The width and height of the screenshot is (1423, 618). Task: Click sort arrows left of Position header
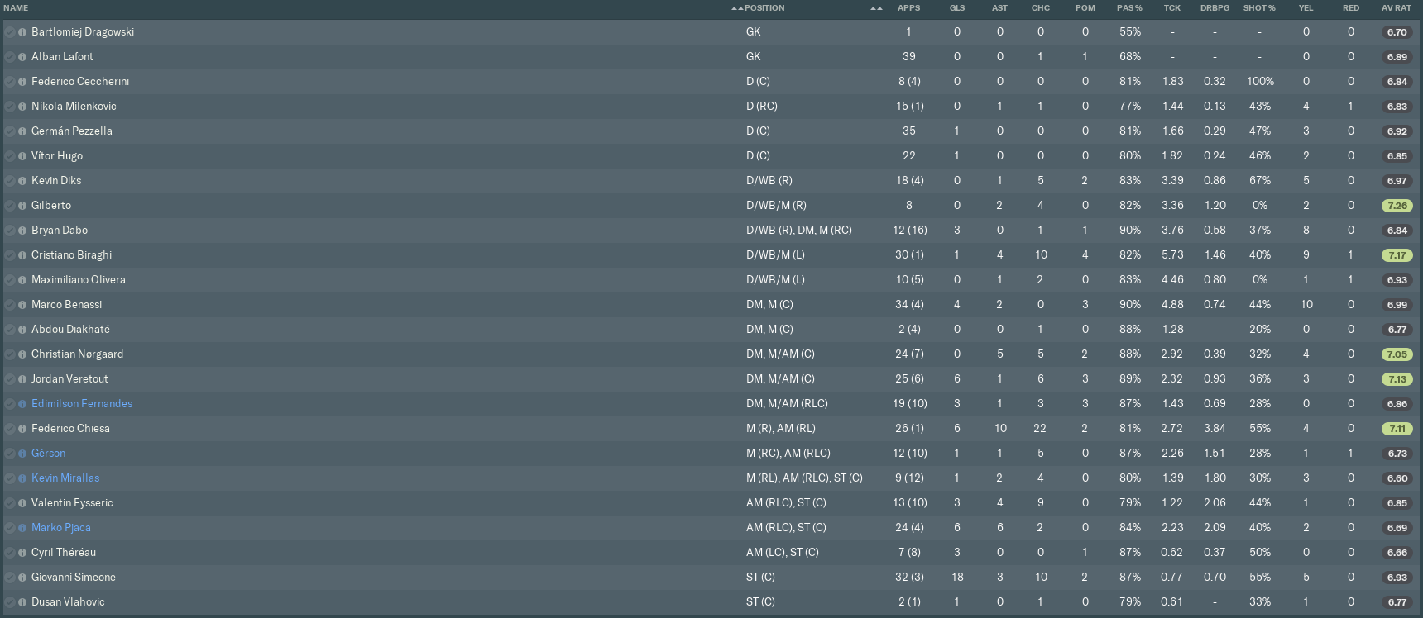click(x=736, y=8)
